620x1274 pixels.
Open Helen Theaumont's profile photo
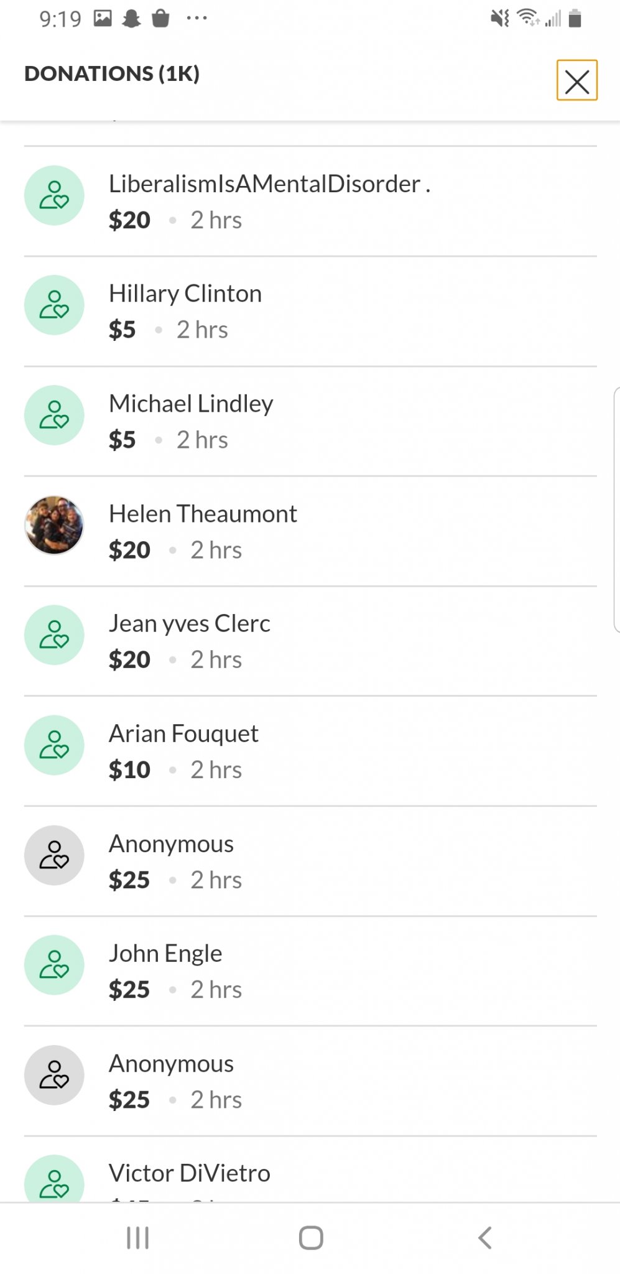pyautogui.click(x=54, y=525)
